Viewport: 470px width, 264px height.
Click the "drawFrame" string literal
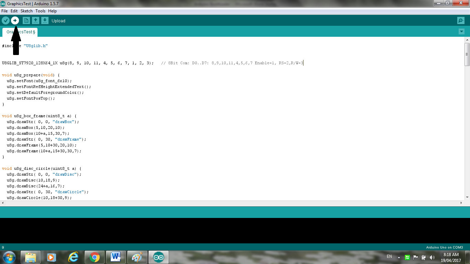[68, 139]
